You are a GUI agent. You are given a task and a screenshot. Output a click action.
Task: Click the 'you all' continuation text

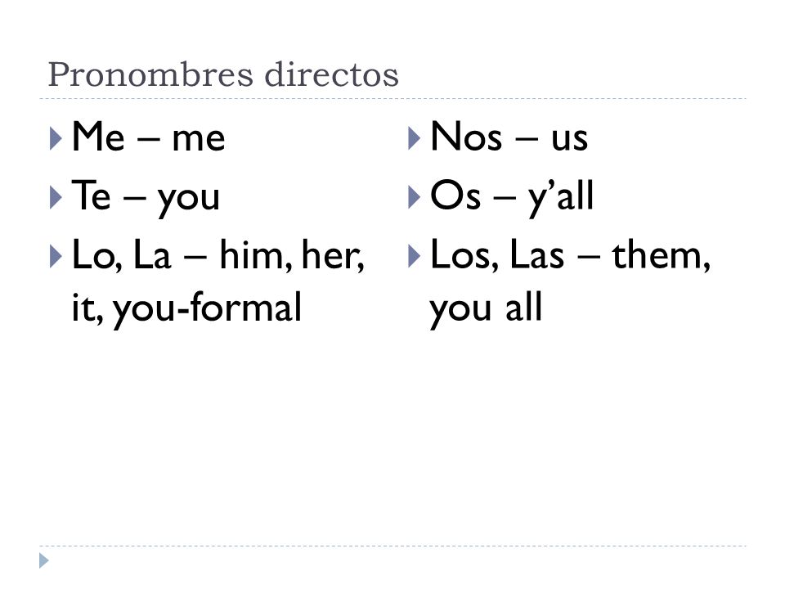coord(486,308)
